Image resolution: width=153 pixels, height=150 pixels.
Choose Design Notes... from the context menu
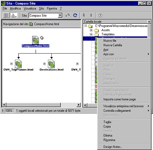coord(113,147)
